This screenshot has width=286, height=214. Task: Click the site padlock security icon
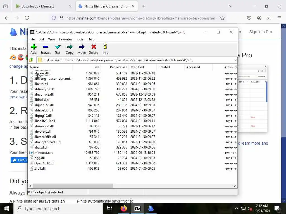(61, 18)
